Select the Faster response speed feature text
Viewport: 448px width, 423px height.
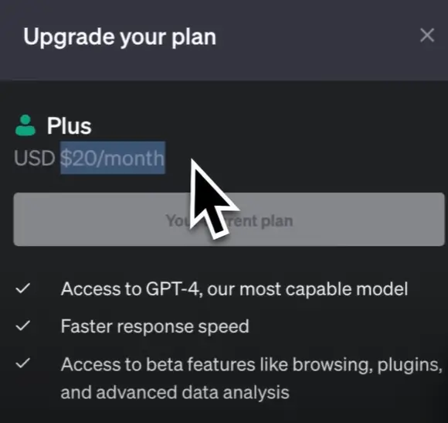(x=154, y=326)
